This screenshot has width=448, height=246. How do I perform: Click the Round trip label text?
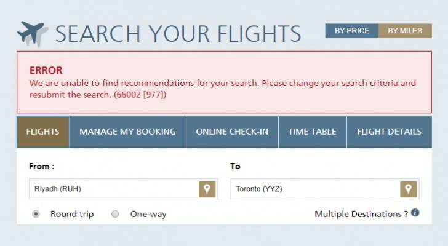(72, 214)
